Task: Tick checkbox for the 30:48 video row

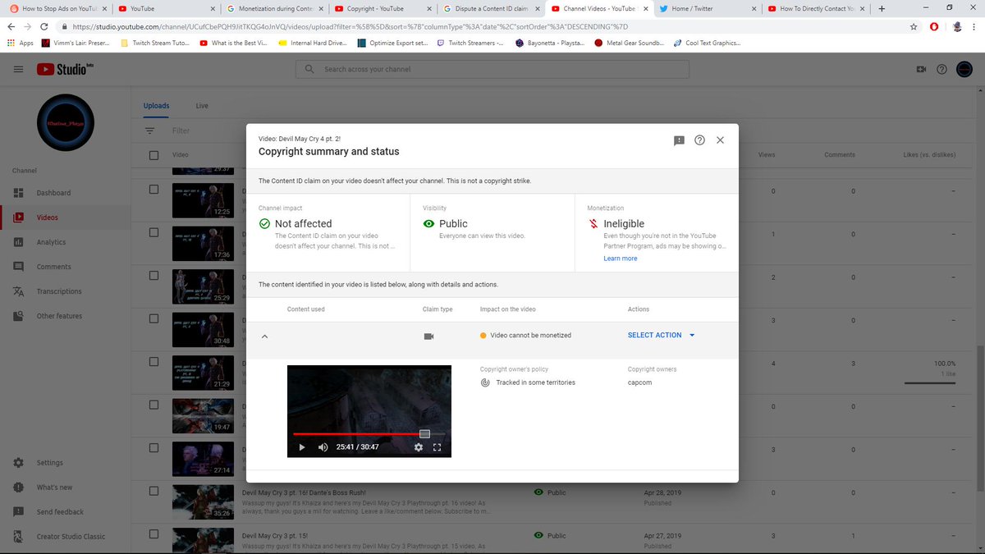Action: [x=153, y=318]
